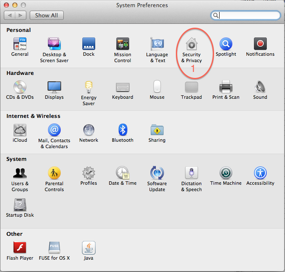Open Network preferences icon

coord(89,130)
